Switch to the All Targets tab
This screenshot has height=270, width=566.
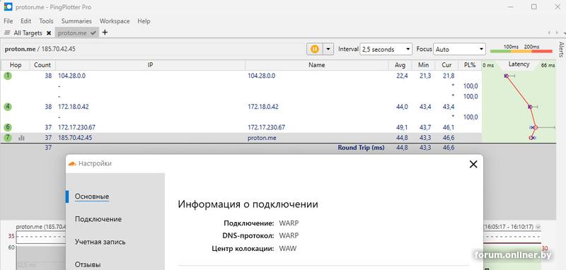click(28, 33)
